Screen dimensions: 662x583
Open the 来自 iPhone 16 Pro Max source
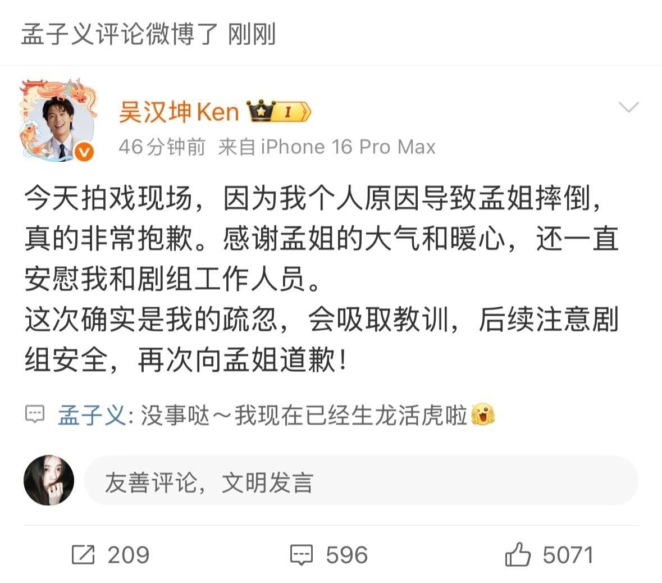[x=327, y=147]
